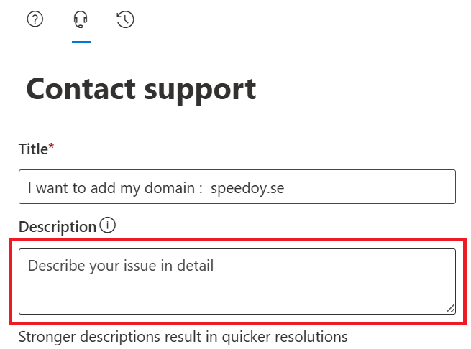
Task: Focus the Title input field
Action: tap(237, 187)
